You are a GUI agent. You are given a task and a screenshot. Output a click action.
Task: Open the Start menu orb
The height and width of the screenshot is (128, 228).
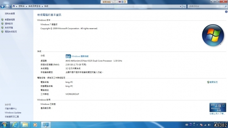point(5,125)
